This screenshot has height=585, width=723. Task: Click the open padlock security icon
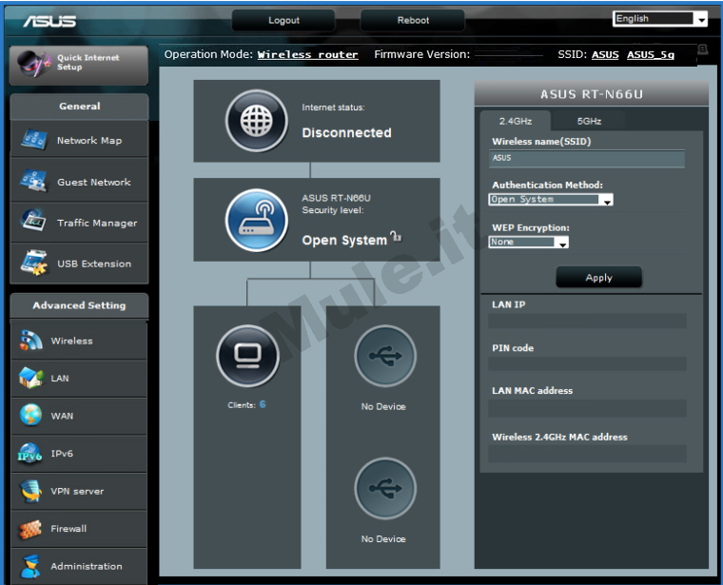tap(396, 237)
